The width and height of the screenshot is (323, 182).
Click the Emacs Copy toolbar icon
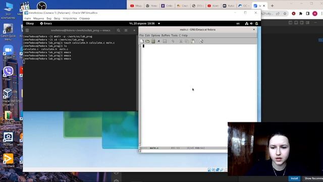(x=186, y=41)
